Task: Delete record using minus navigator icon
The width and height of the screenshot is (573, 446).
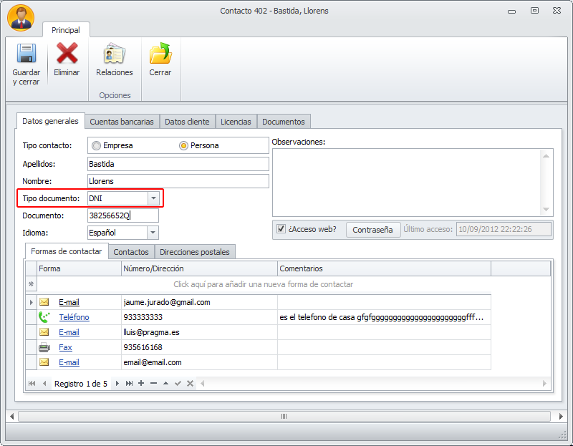Action: pos(153,383)
